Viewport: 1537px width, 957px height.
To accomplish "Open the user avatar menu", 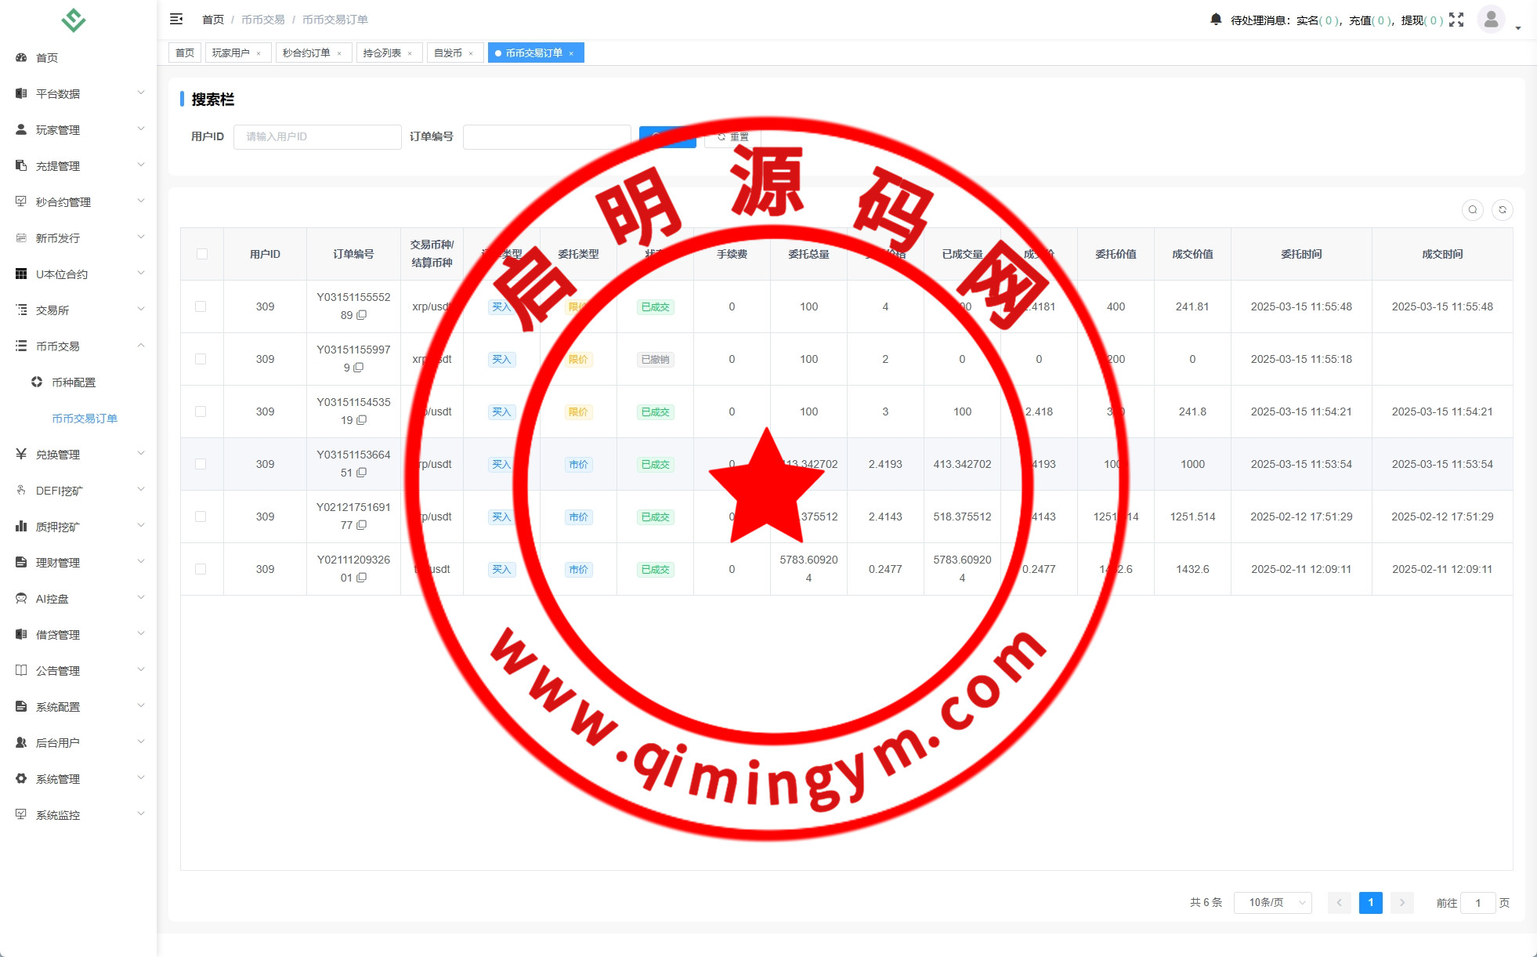I will [1491, 20].
